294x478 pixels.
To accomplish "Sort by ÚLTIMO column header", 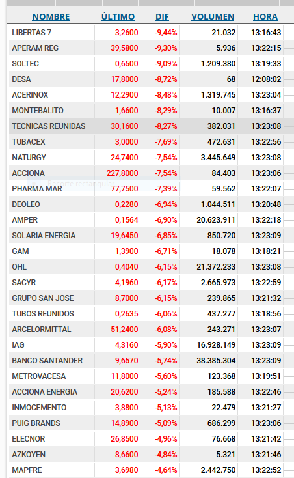I will click(118, 17).
